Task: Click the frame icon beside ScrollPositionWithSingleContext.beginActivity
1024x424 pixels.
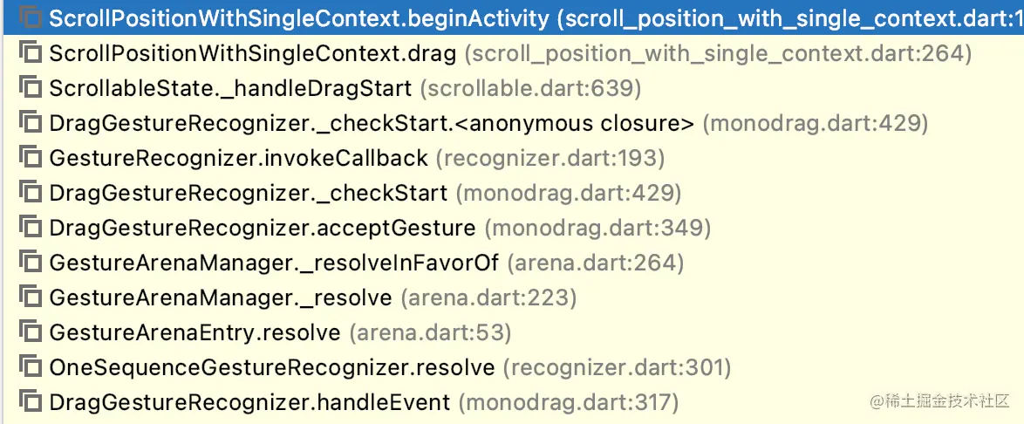Action: pyautogui.click(x=31, y=18)
